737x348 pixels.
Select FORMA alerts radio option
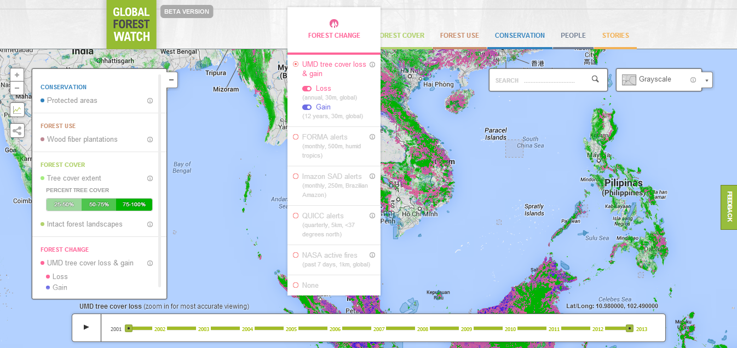click(x=296, y=137)
